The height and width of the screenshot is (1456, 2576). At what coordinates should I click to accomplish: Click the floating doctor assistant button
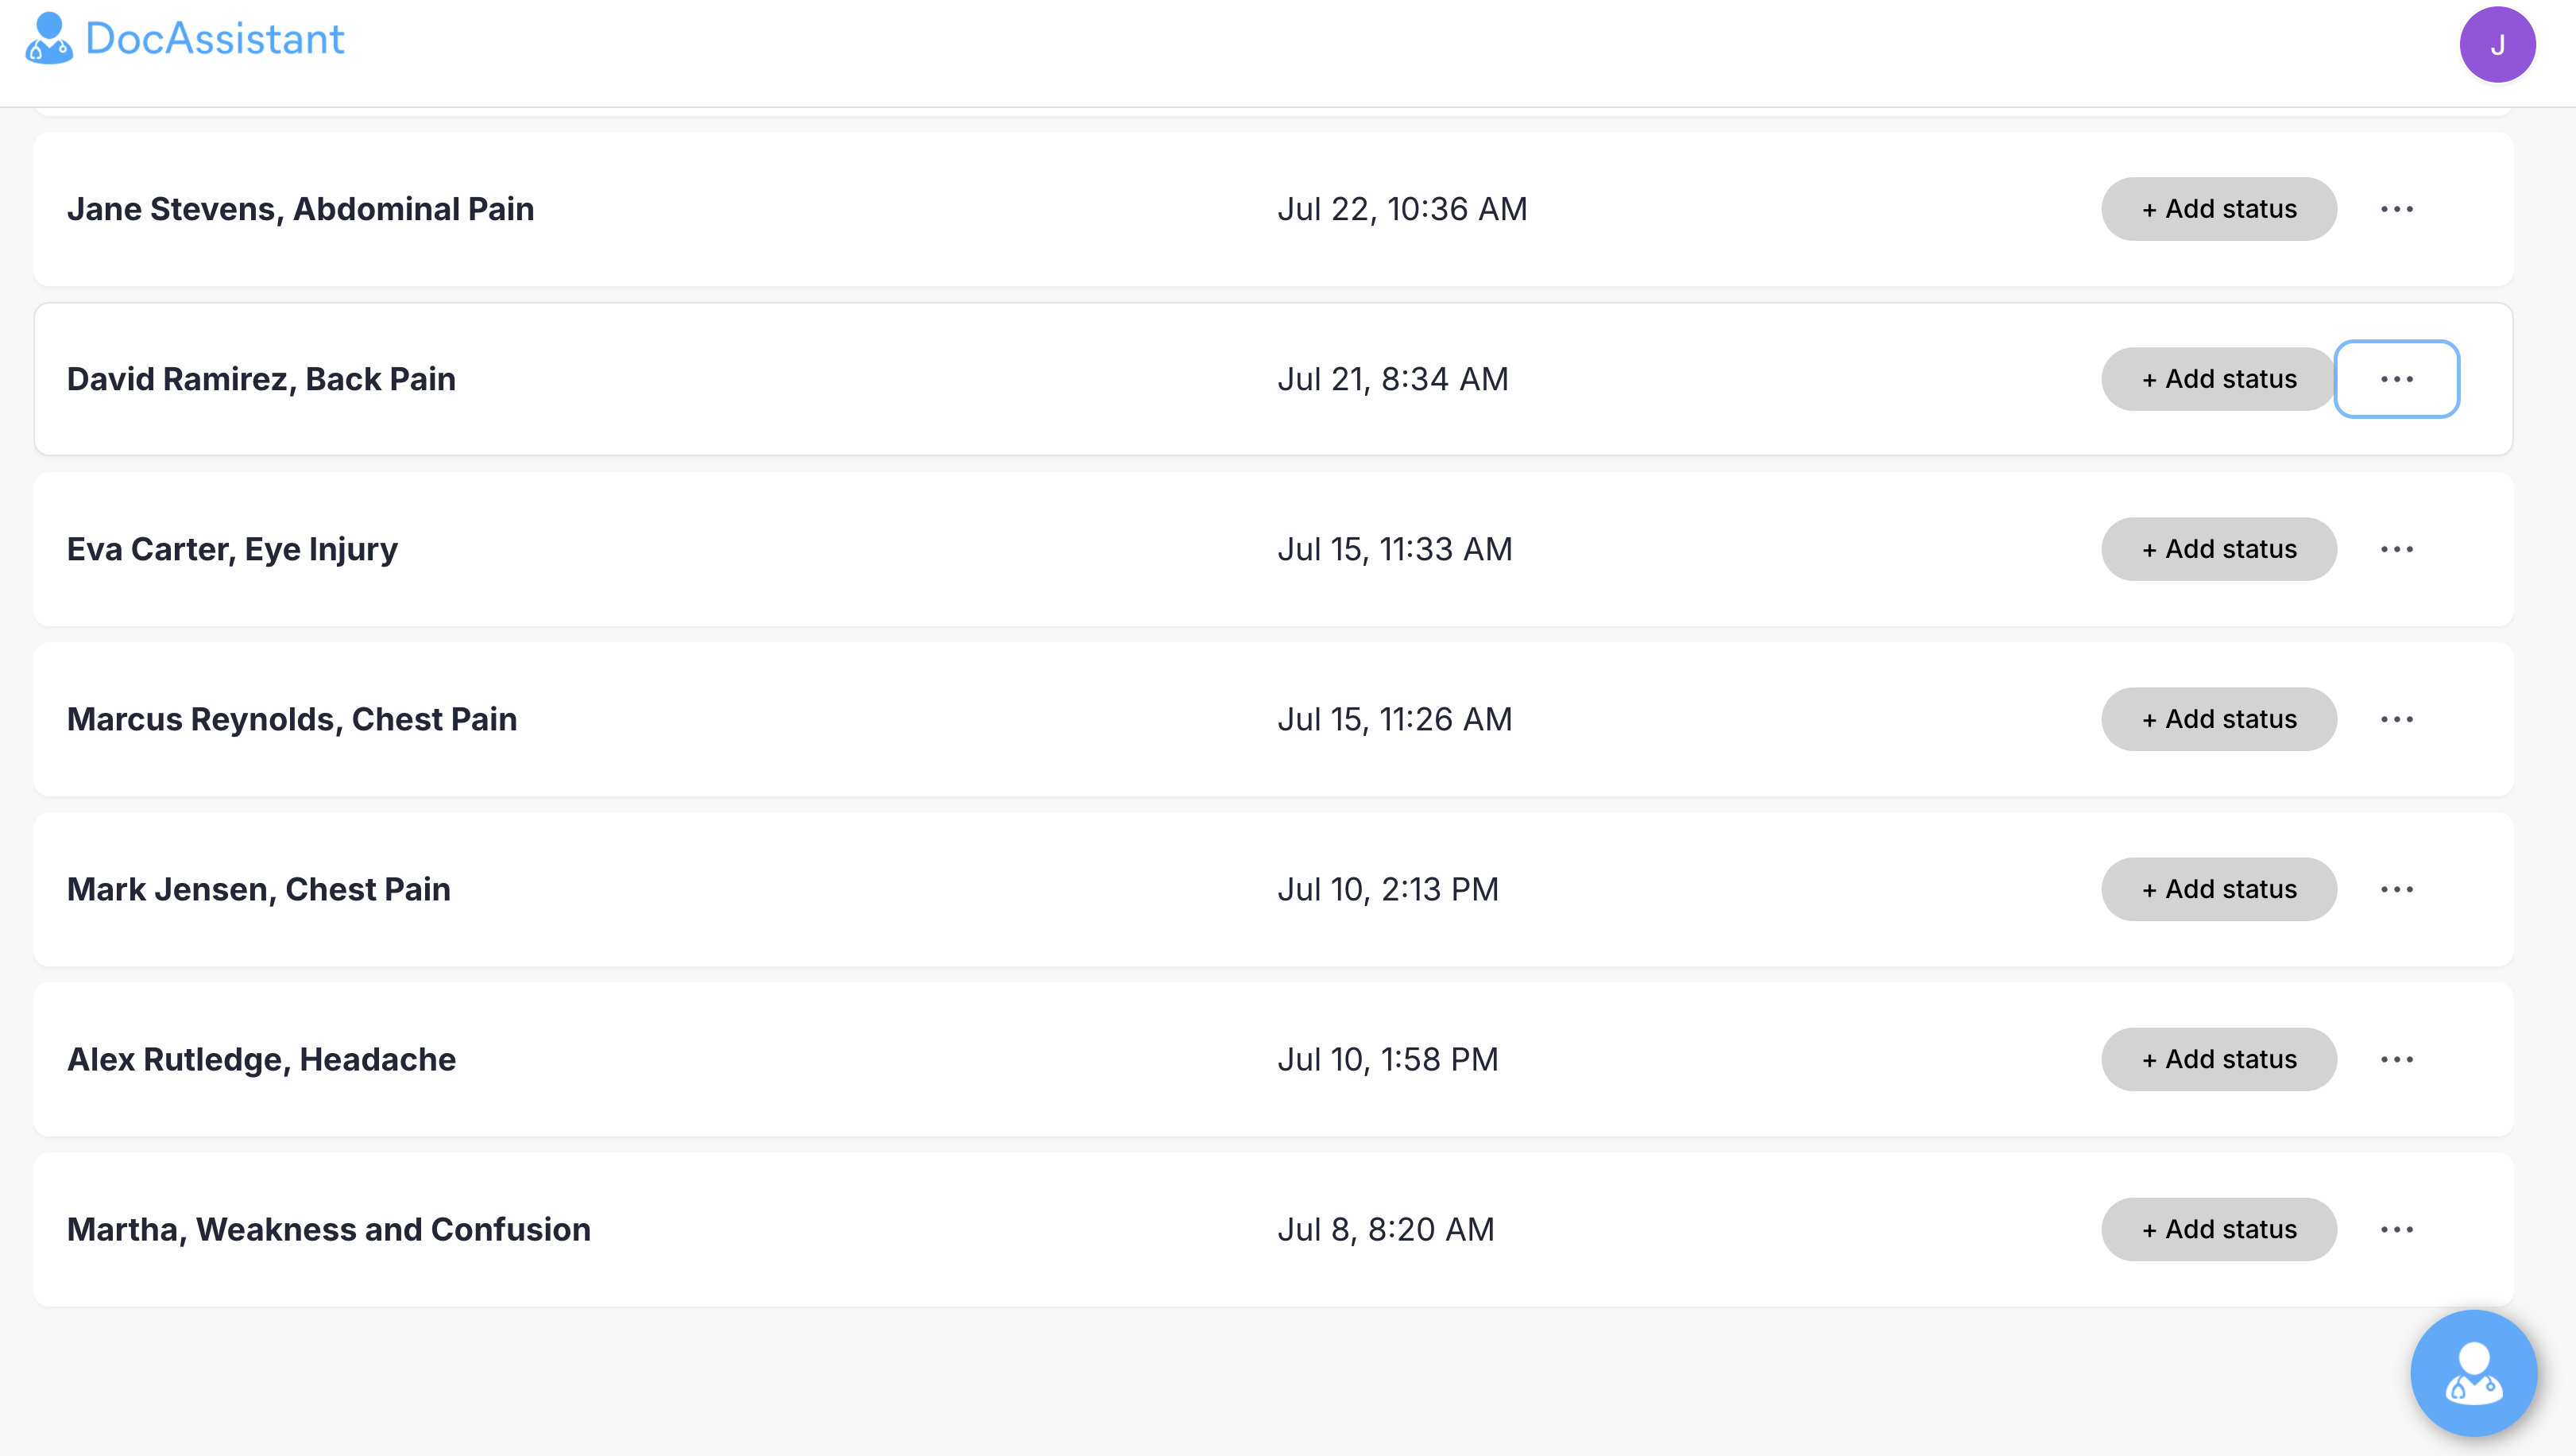2473,1373
